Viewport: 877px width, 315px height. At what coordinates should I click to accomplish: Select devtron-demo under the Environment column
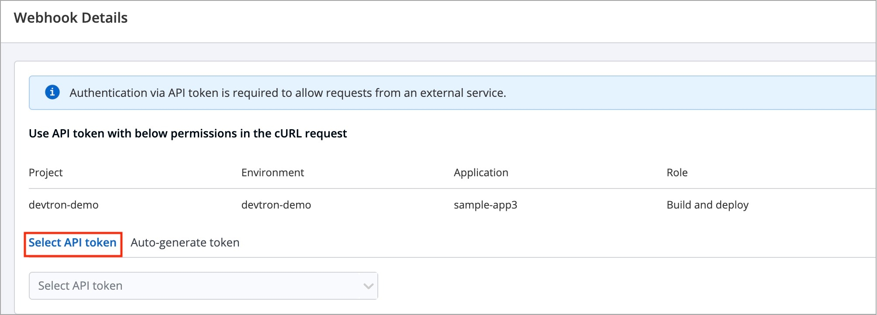point(276,205)
